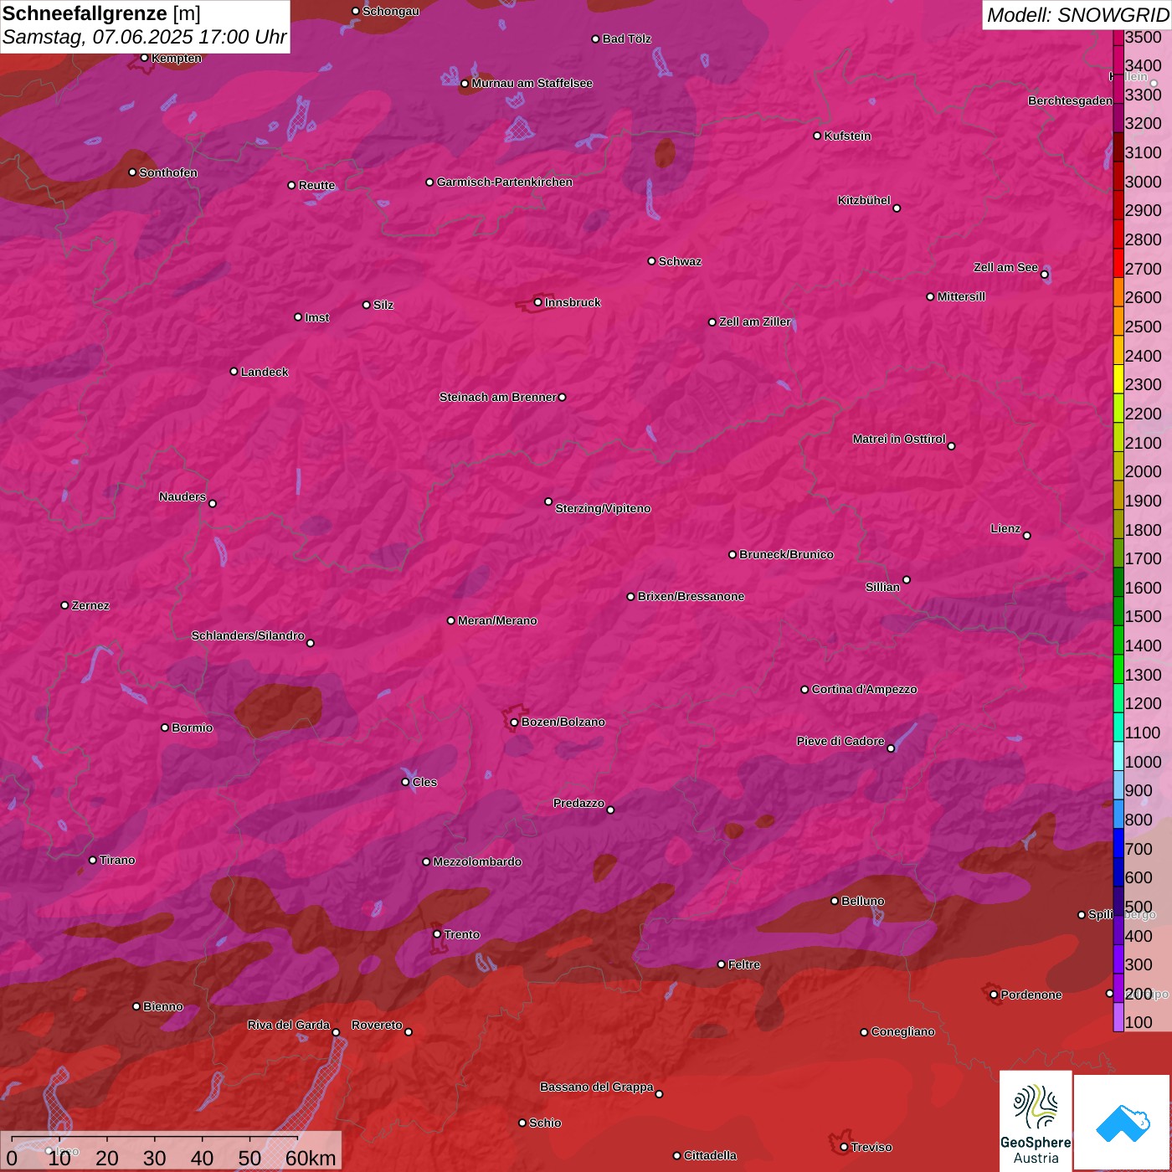This screenshot has width=1172, height=1172.
Task: Click the 1000 m cyan legend swatch
Action: [x=1118, y=755]
